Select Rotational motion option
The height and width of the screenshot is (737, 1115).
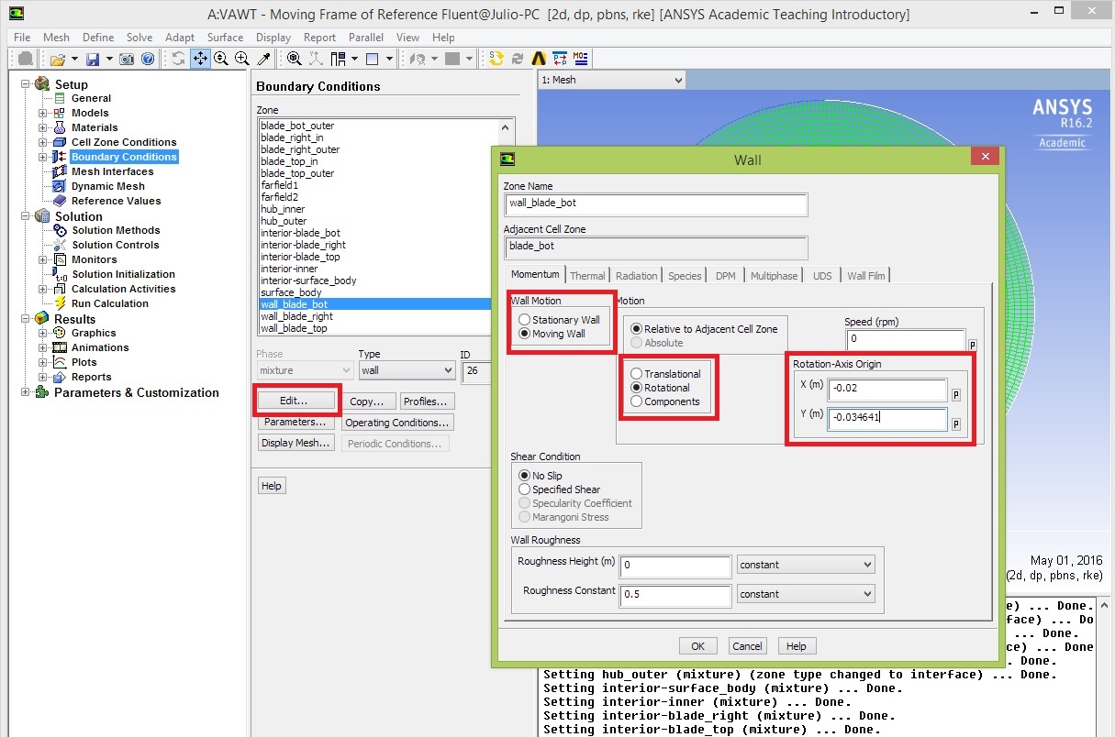tap(636, 388)
